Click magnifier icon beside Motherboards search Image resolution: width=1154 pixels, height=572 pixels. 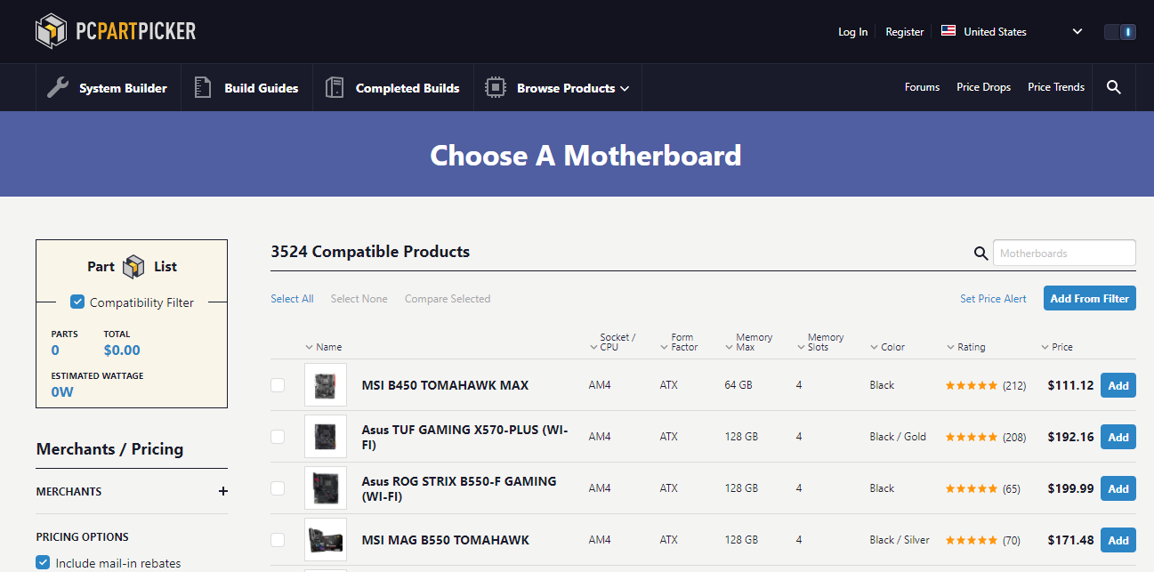(x=980, y=254)
